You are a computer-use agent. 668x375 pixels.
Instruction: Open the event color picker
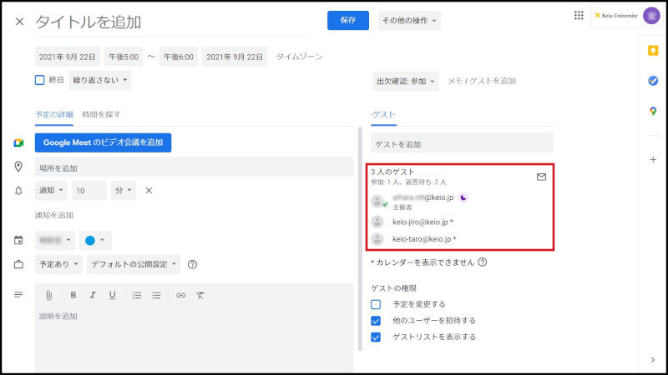[x=95, y=241]
